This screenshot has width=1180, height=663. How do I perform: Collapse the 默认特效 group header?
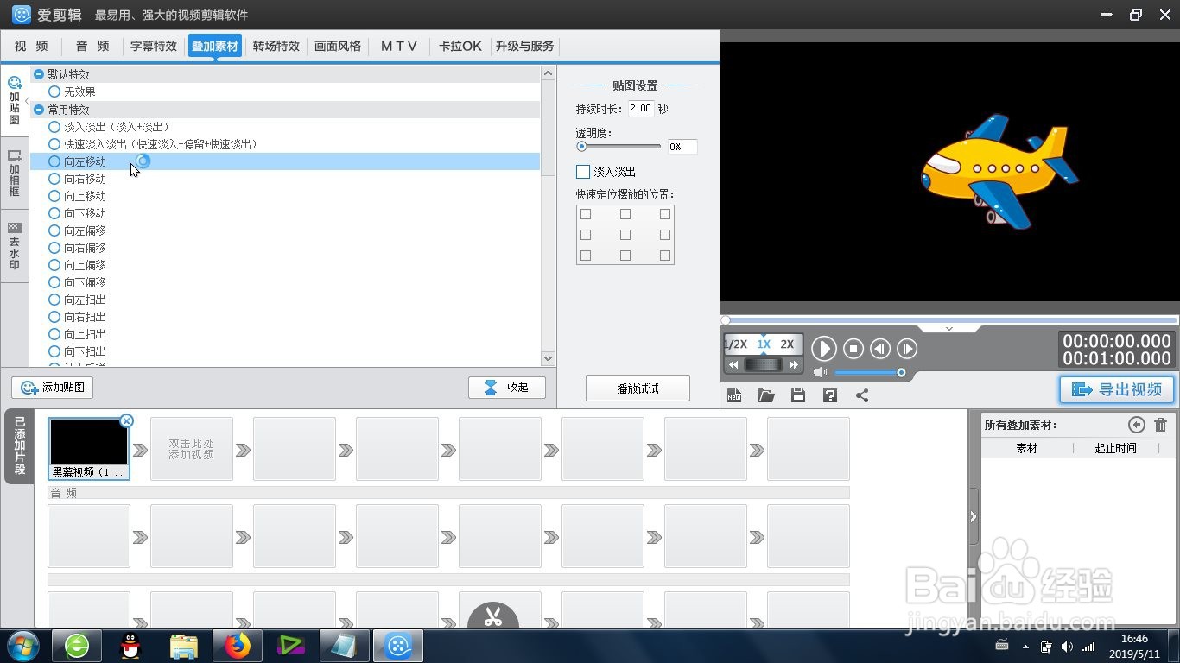pos(39,73)
